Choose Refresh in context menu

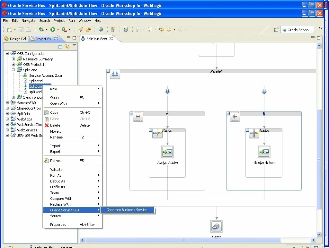point(72,161)
